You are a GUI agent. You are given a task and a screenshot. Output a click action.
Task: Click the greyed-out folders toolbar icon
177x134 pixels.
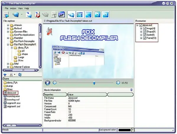[45, 14]
